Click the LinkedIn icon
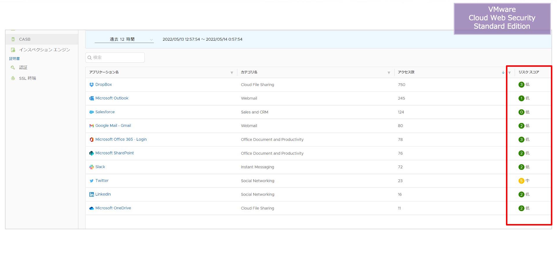557x267 pixels. [x=91, y=194]
